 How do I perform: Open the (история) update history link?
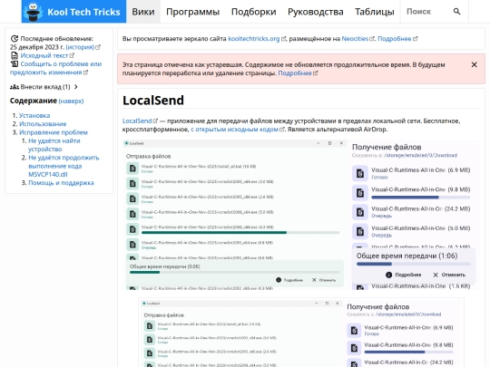(80, 47)
